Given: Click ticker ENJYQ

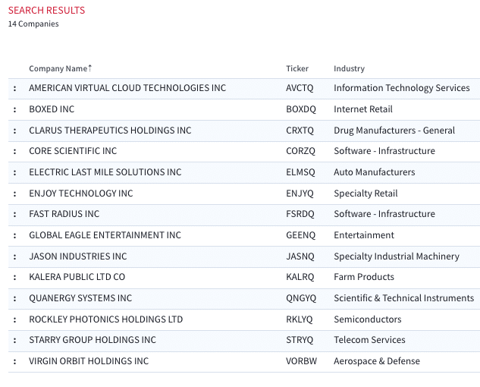Looking at the screenshot, I should coord(300,193).
